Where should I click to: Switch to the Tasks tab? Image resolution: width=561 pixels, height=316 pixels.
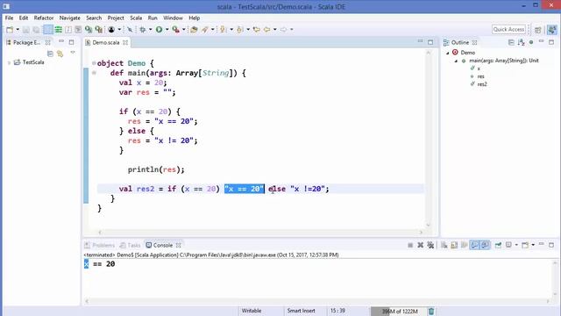click(x=131, y=246)
